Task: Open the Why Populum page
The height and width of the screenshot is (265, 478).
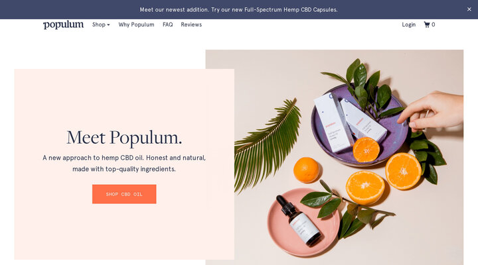Action: point(136,25)
